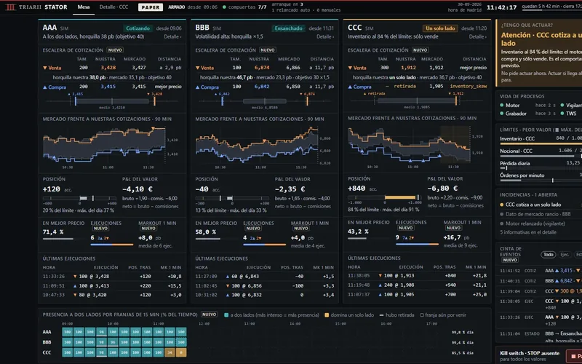Open the 'CCC cotiza a un solo lado' incident
Screen dimensions: 582x364
click(533, 205)
